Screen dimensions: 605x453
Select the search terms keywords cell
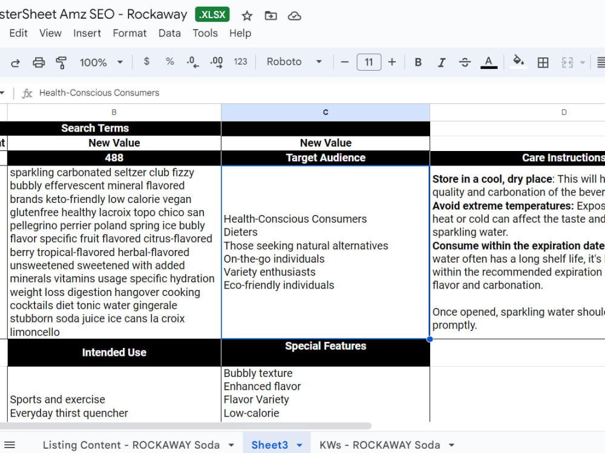pos(114,252)
